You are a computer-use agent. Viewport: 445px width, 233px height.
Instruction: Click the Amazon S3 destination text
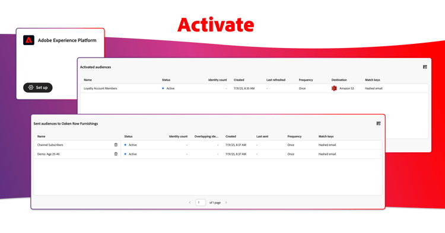pos(347,88)
